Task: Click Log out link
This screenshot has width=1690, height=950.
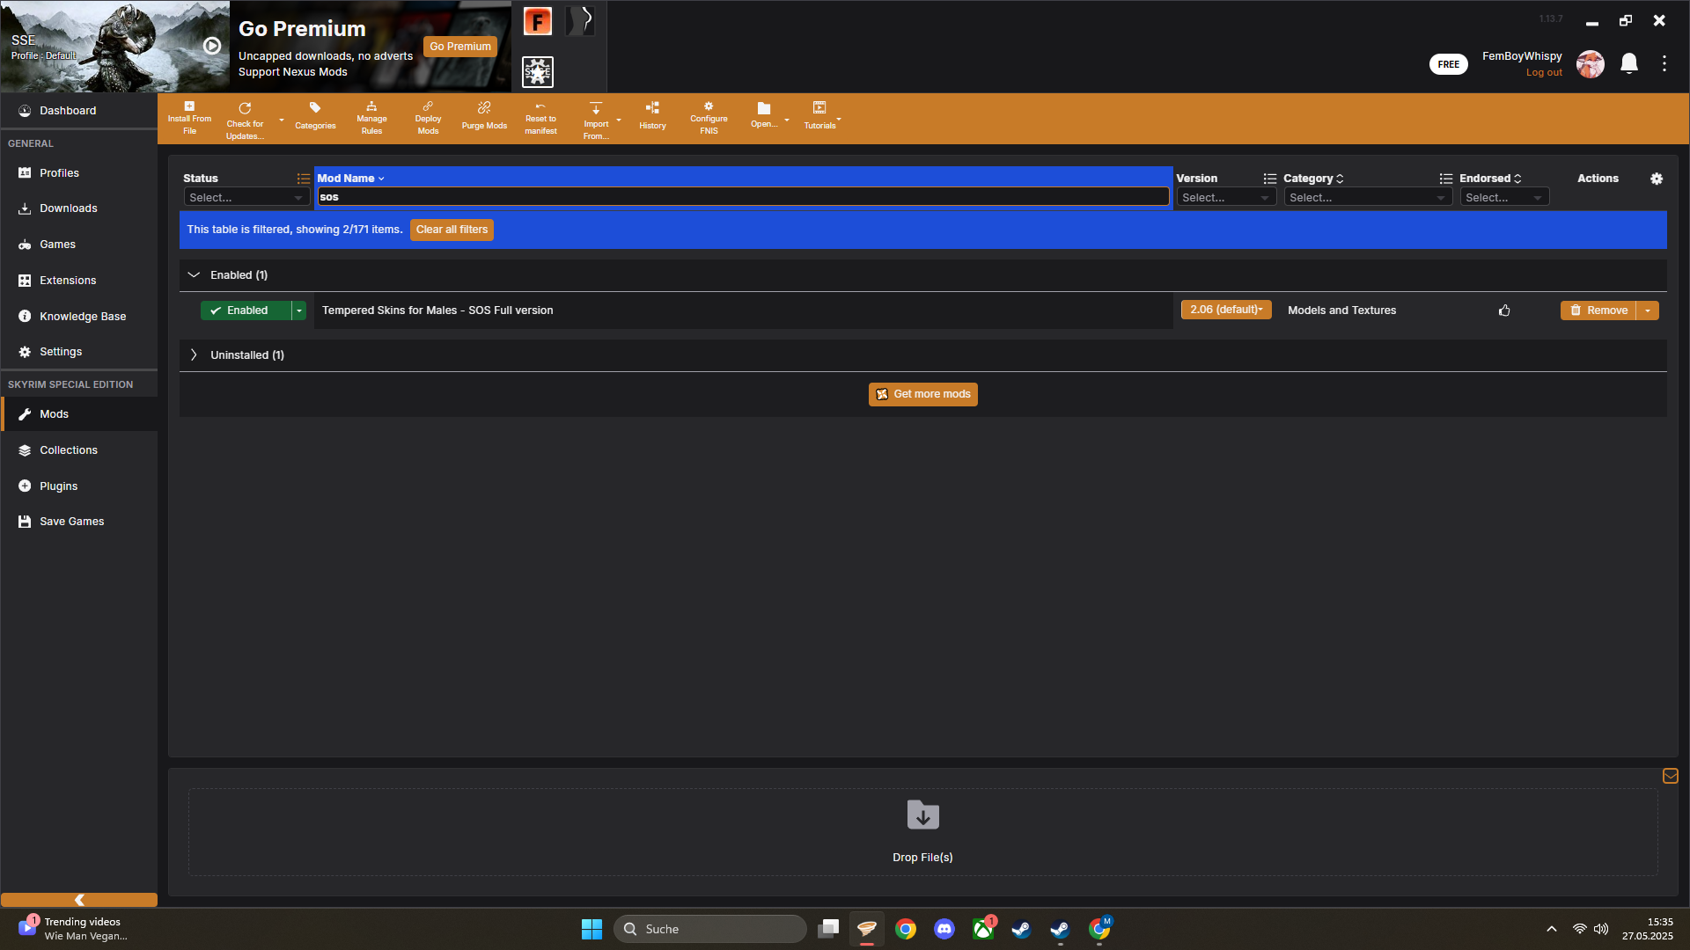Action: pos(1544,73)
